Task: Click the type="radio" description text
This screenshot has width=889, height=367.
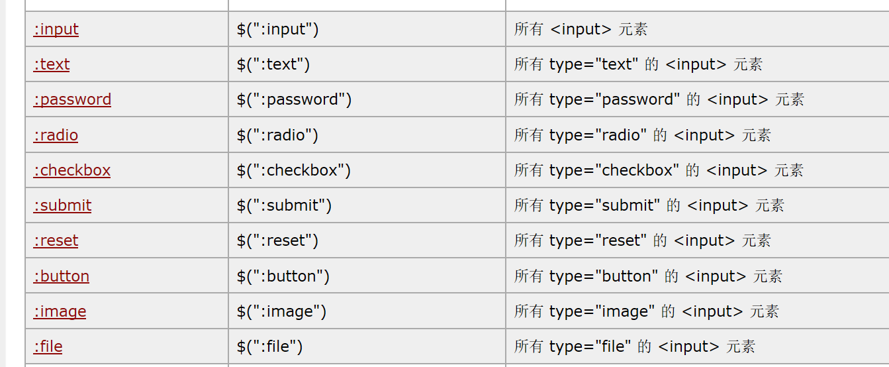Action: [642, 135]
